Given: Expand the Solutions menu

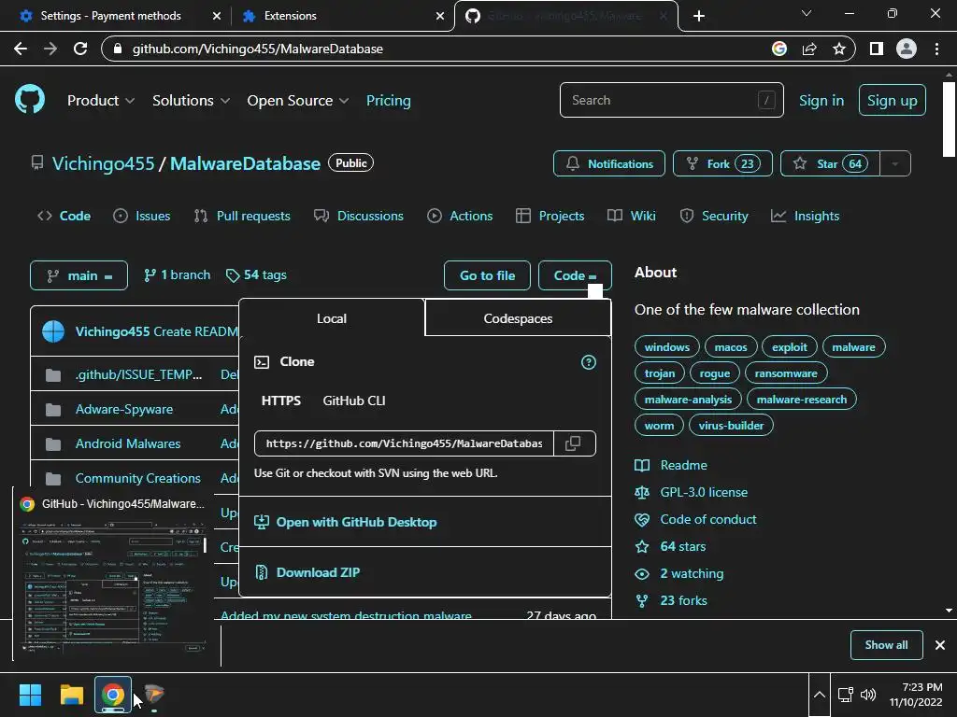Looking at the screenshot, I should pos(191,101).
